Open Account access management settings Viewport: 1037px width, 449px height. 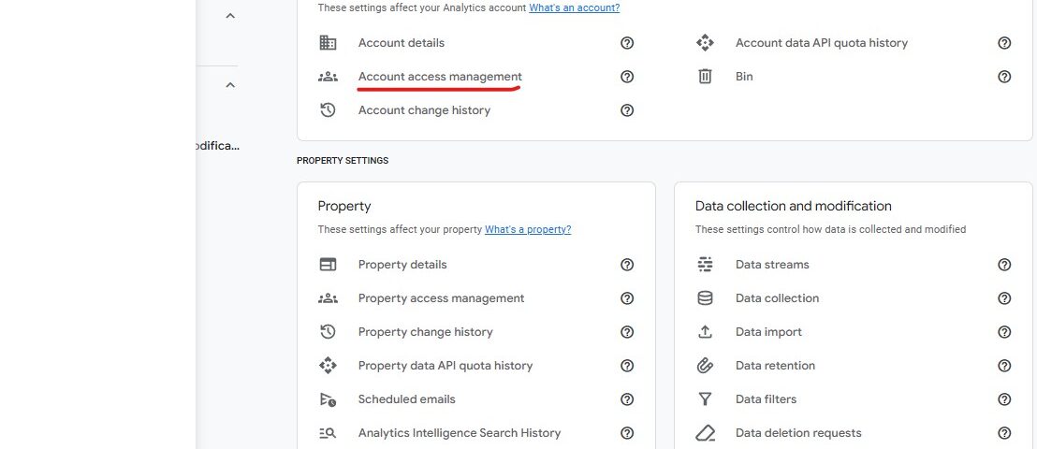point(440,77)
